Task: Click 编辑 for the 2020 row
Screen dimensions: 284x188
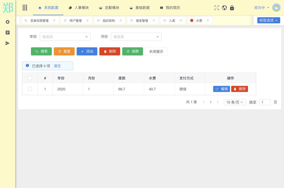Action: [x=221, y=89]
